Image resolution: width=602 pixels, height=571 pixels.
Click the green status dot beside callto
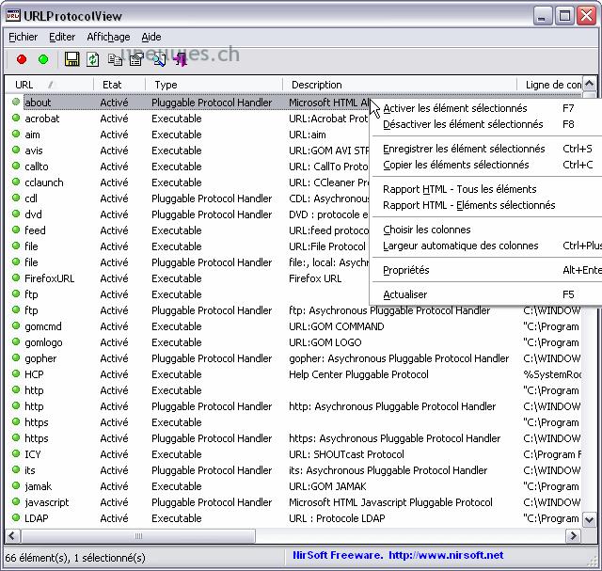click(16, 166)
